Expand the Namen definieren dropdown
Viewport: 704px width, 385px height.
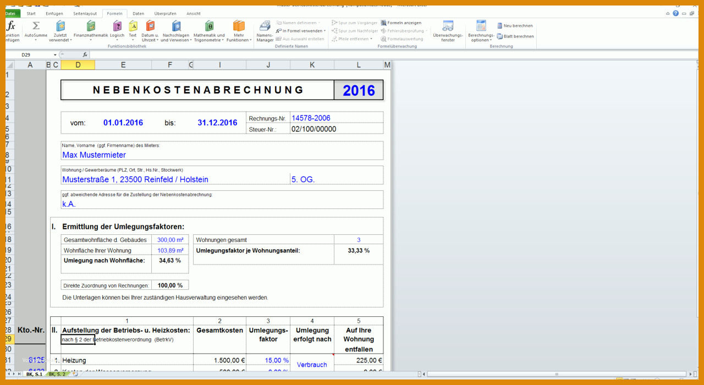pos(319,23)
